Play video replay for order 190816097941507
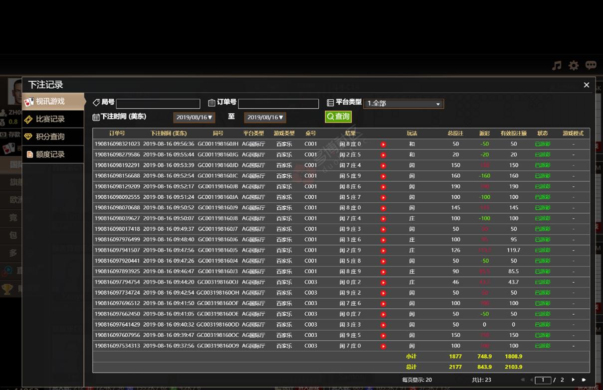This screenshot has width=603, height=390. 383,251
